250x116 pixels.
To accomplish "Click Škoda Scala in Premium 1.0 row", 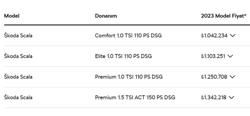I will coord(18,77).
